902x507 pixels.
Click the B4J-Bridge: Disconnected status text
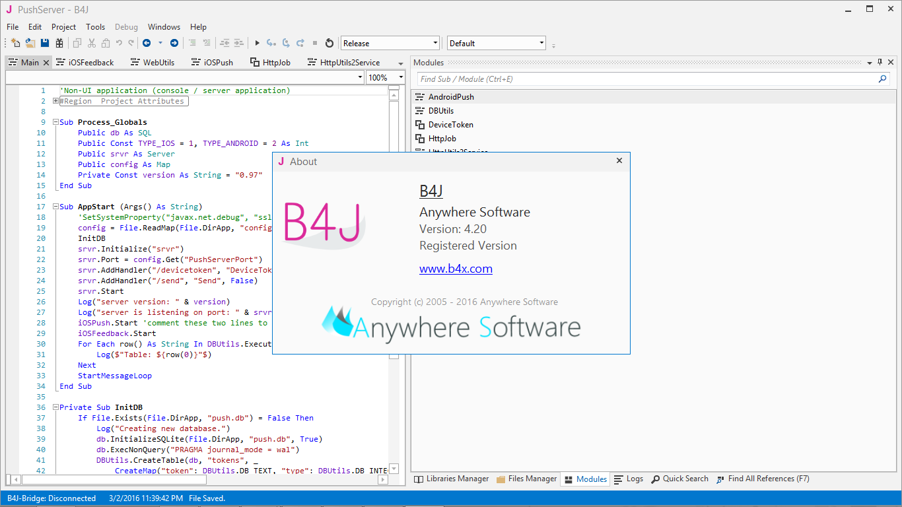pos(52,498)
